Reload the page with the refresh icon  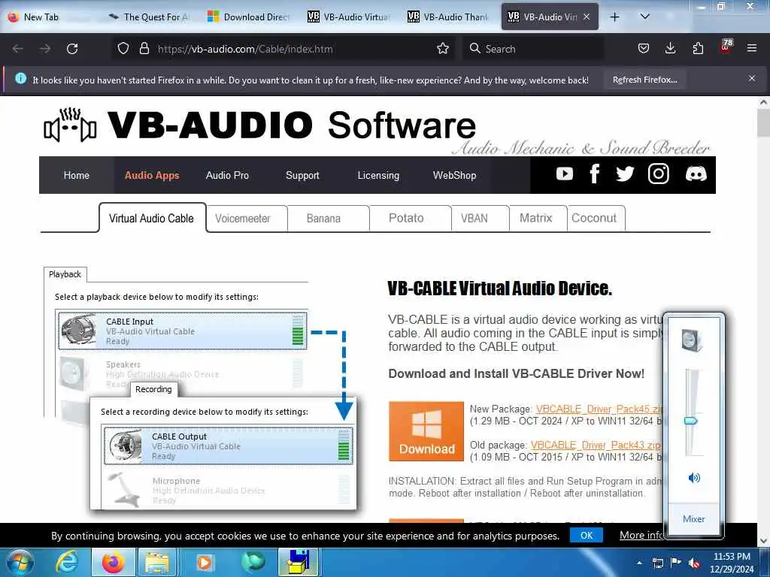(72, 49)
